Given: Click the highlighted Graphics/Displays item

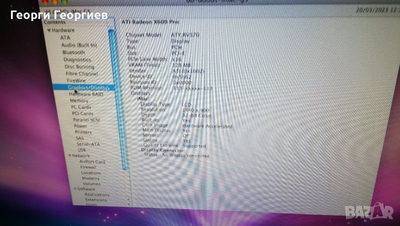Looking at the screenshot, I should coord(88,87).
